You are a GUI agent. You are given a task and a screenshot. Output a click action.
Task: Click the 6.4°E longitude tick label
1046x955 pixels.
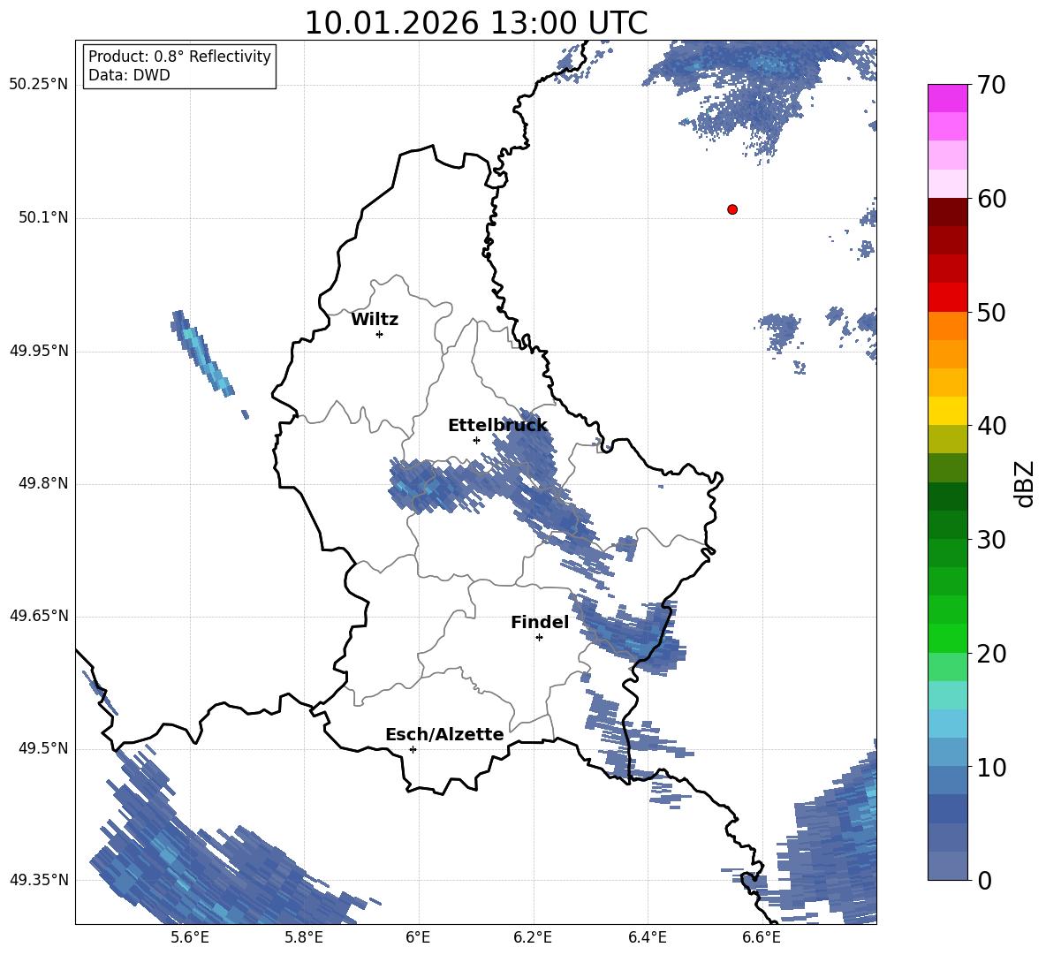point(647,937)
